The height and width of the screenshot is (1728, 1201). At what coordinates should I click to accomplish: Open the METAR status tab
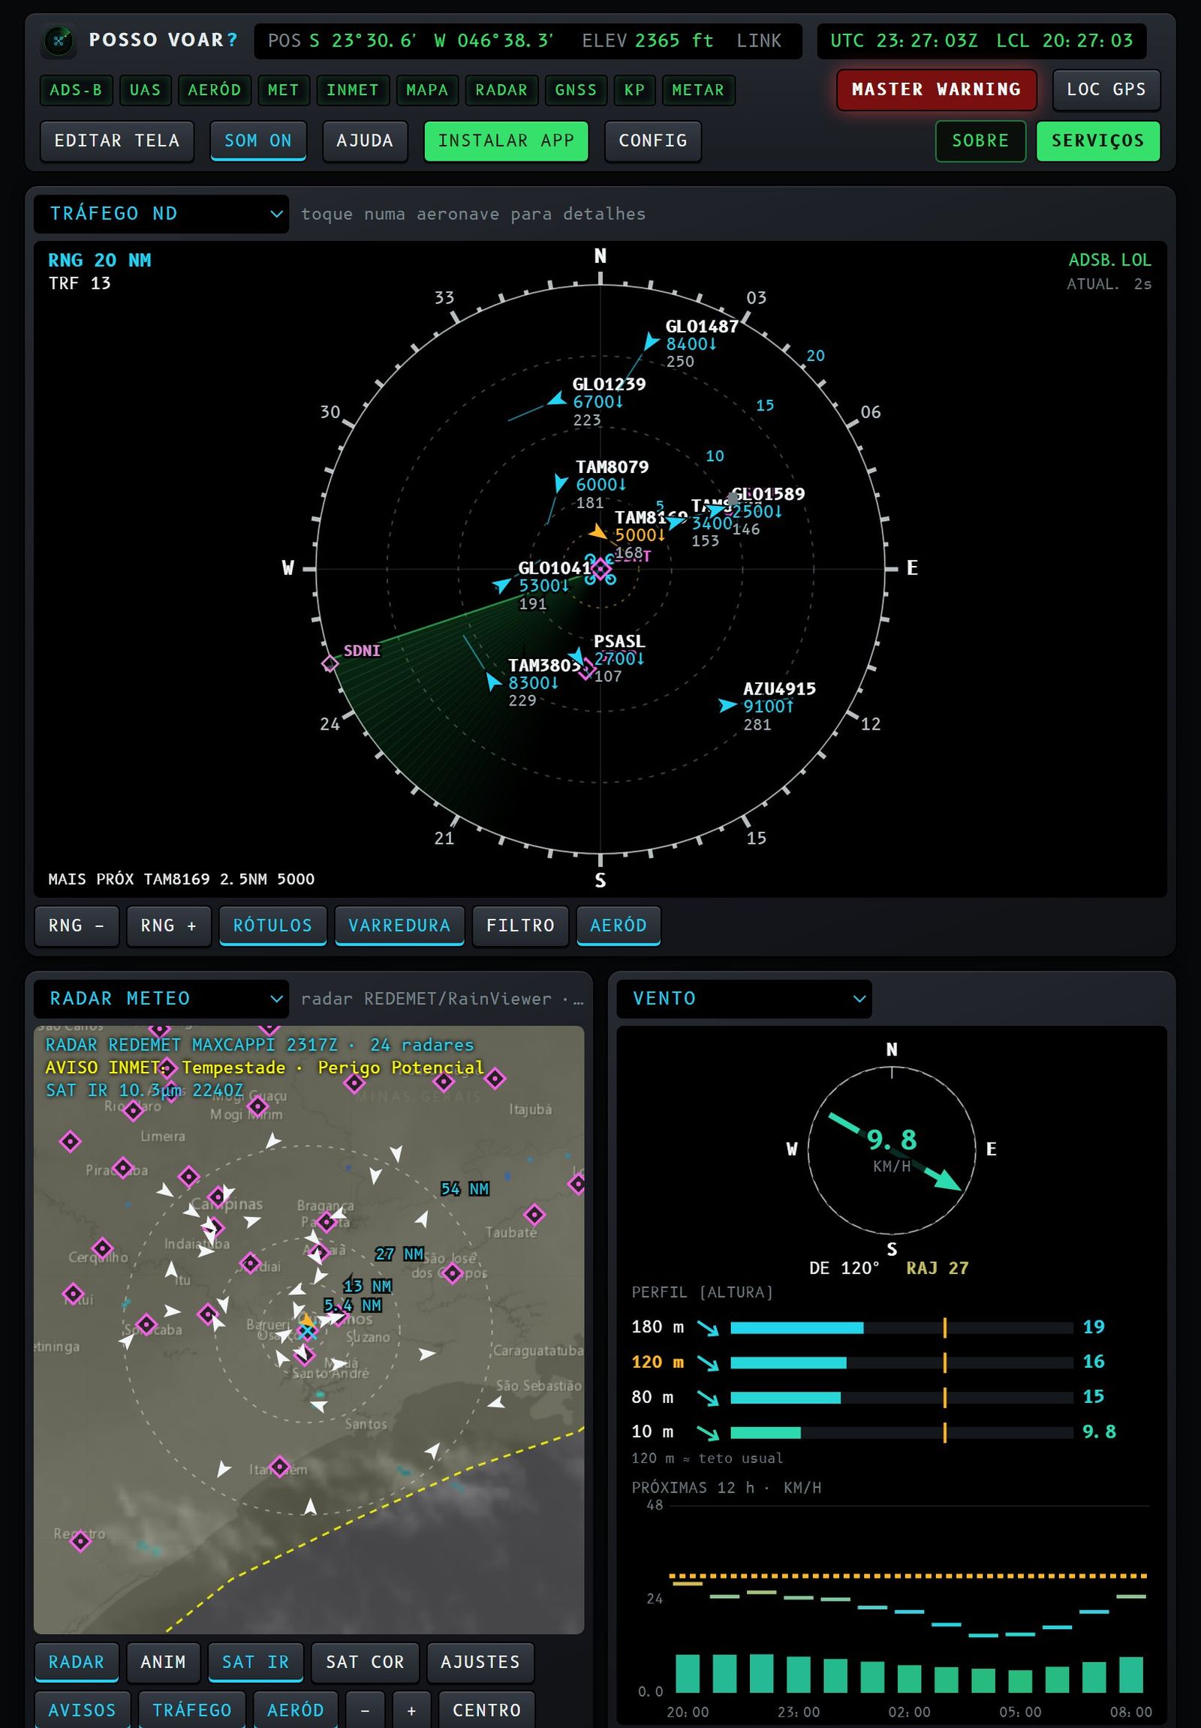(698, 90)
